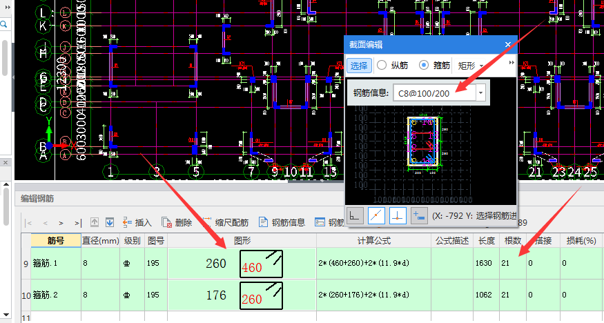This screenshot has width=604, height=323.
Task: Click dimension value 176 in row 10 图形
Action: point(215,295)
